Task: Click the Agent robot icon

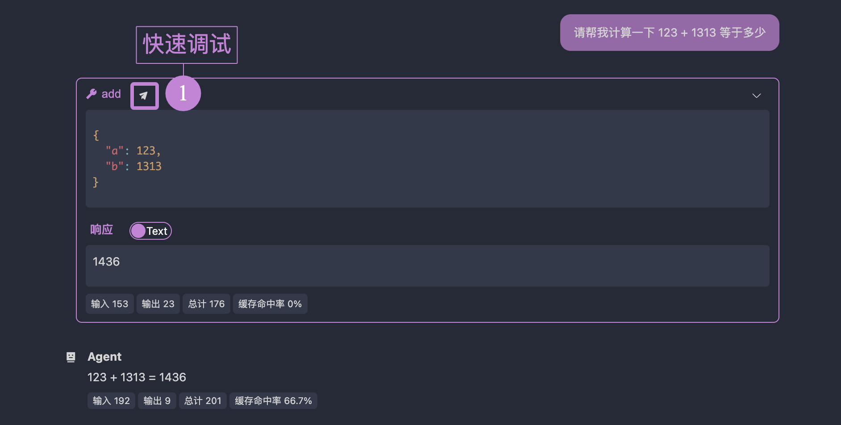Action: coord(71,357)
